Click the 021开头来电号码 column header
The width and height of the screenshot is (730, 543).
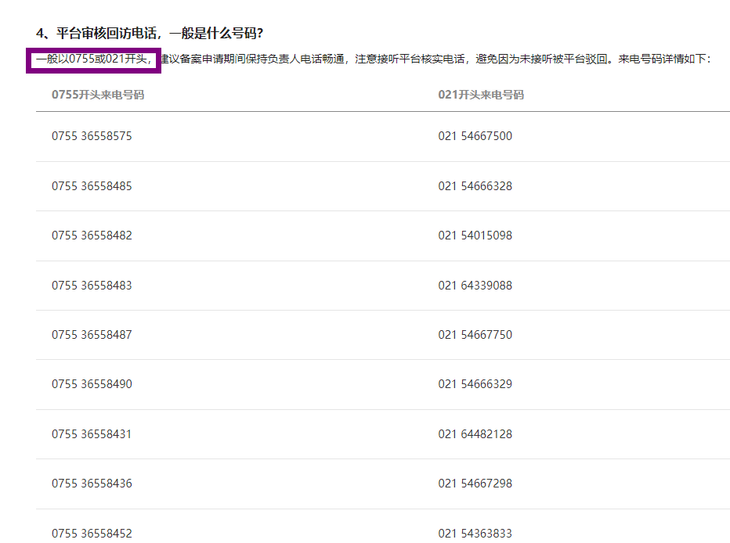point(481,95)
